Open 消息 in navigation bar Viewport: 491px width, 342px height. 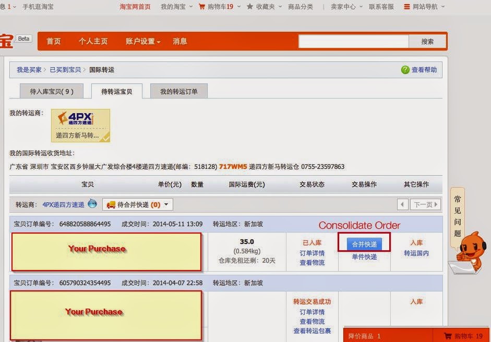coord(180,41)
